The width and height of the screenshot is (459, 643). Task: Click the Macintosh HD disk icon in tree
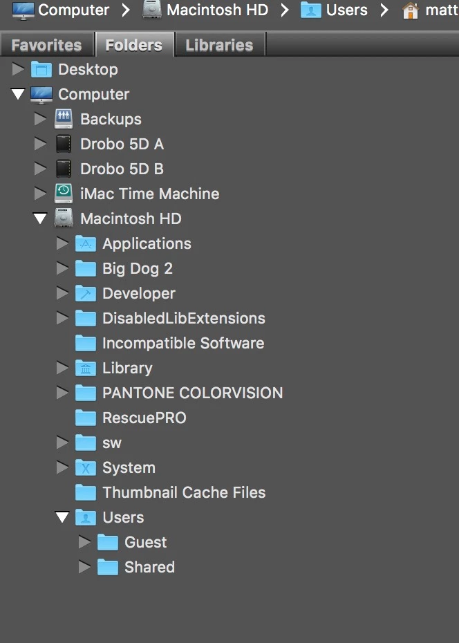(x=64, y=218)
